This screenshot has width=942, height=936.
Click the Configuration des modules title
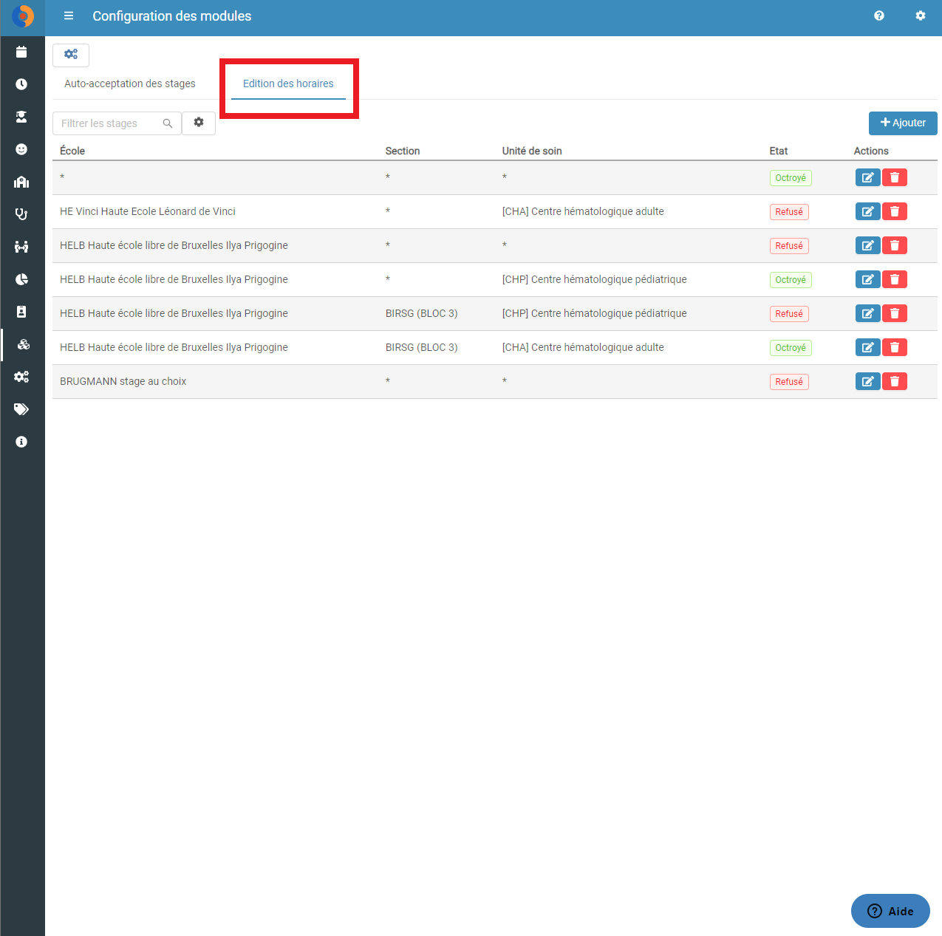[172, 16]
